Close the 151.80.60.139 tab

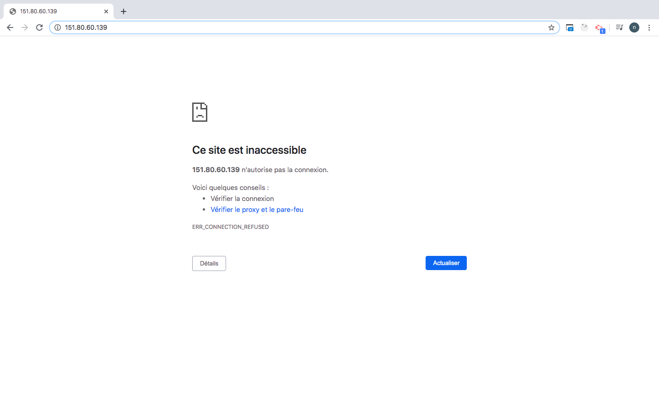pos(106,11)
